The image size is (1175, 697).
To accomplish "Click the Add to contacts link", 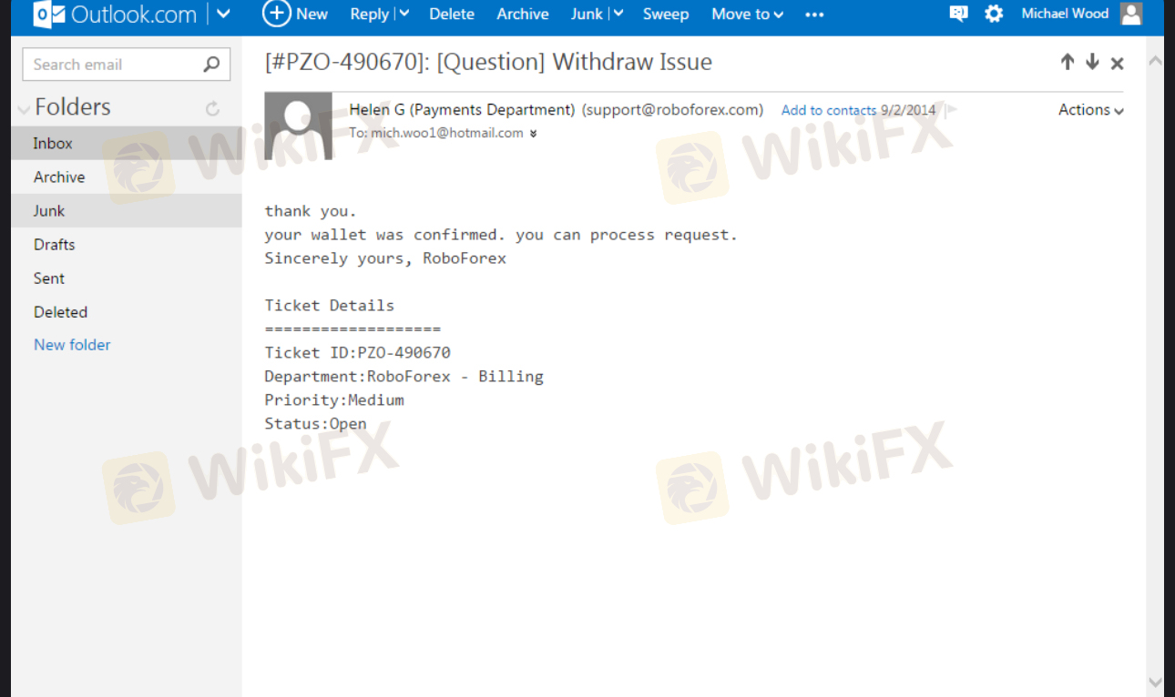I will [829, 110].
